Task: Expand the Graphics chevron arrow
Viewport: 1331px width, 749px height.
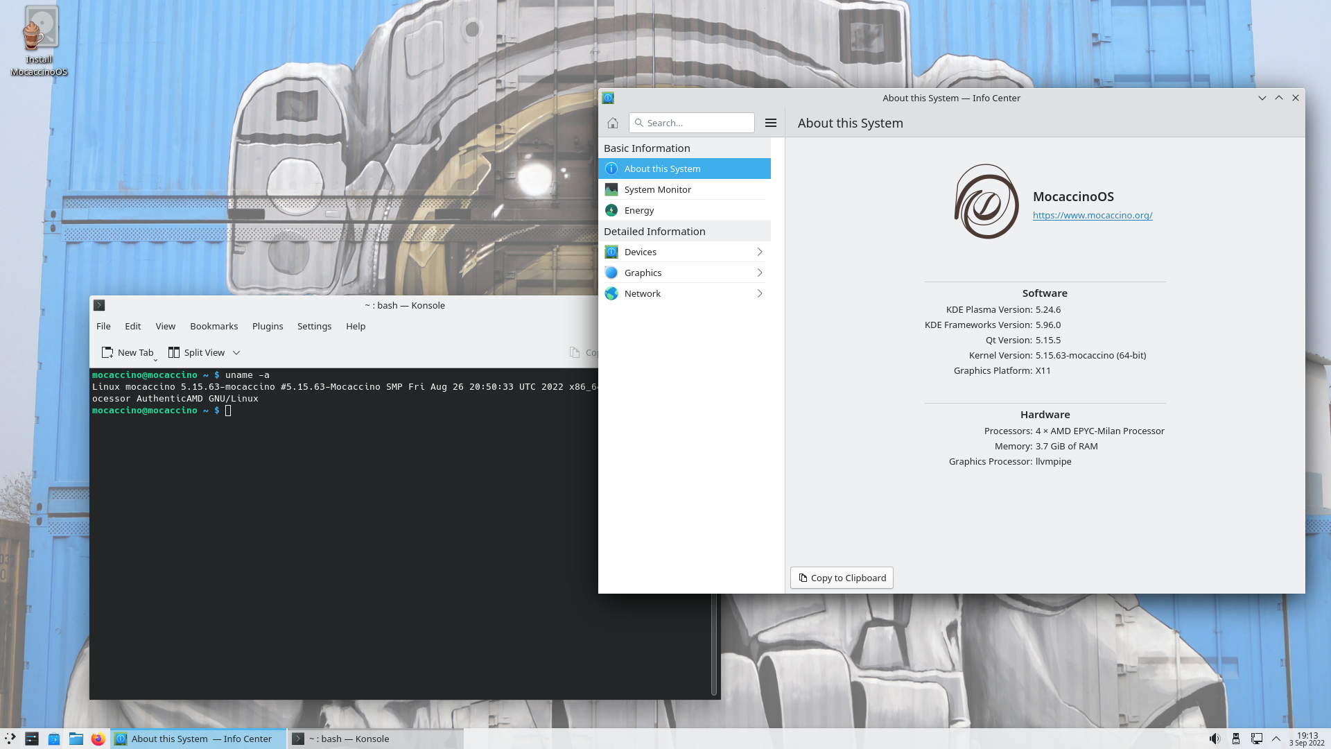Action: pos(760,273)
